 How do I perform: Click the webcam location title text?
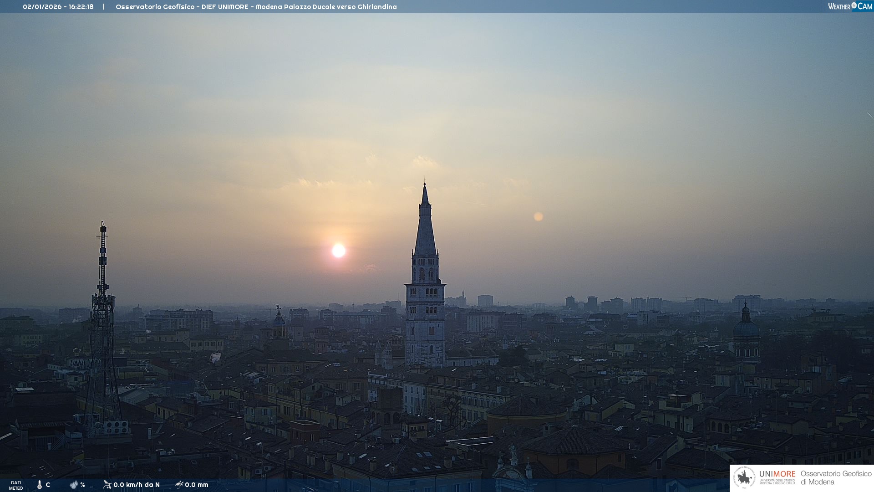pos(256,7)
